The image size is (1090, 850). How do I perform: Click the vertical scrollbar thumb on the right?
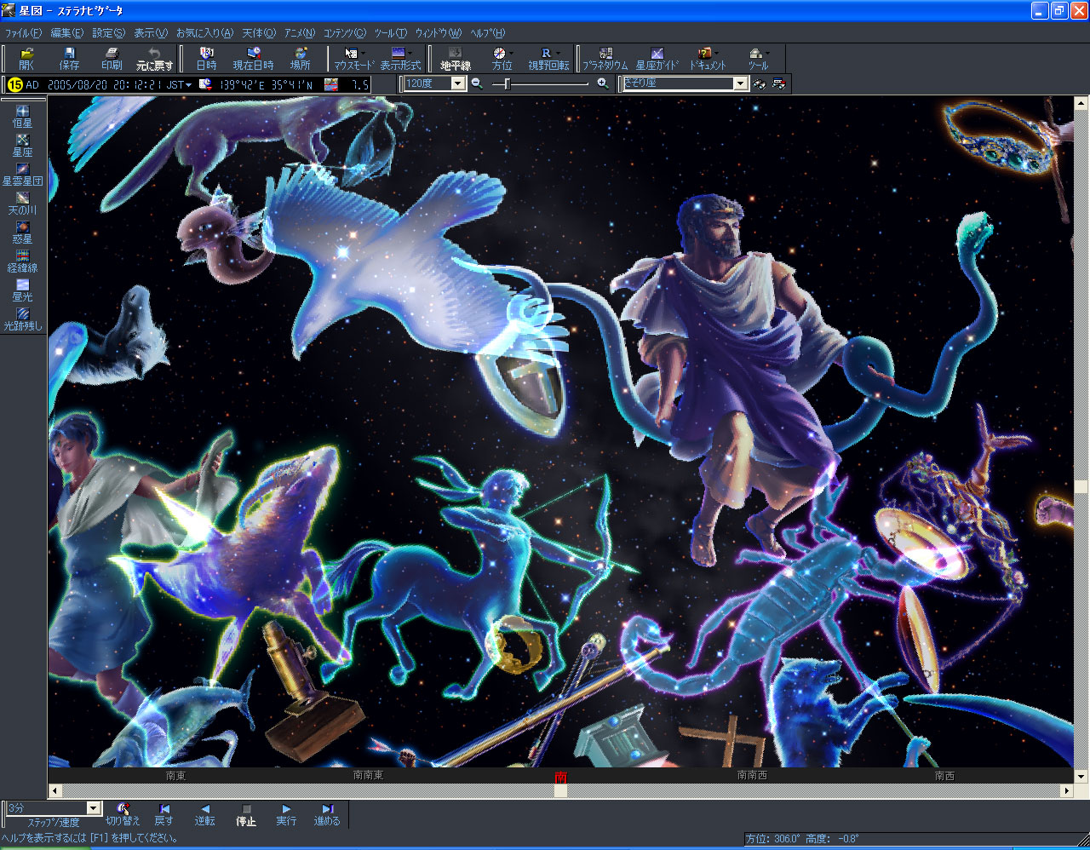tap(1081, 486)
